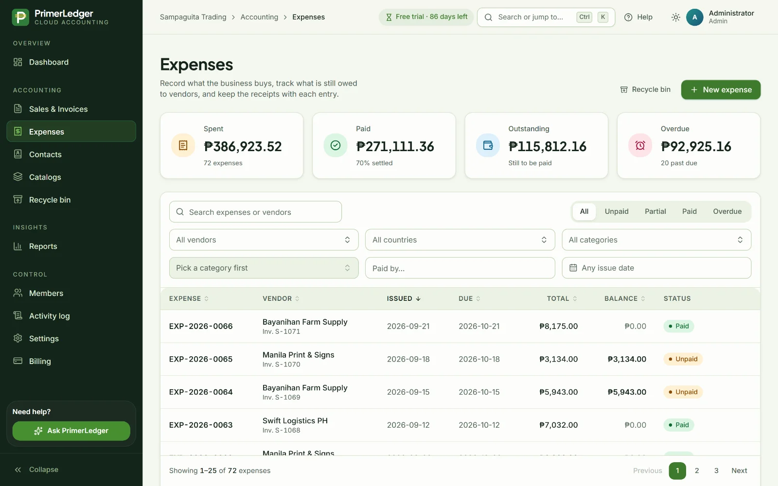Toggle the light/dark theme sun icon
Image resolution: width=778 pixels, height=486 pixels.
tap(675, 17)
